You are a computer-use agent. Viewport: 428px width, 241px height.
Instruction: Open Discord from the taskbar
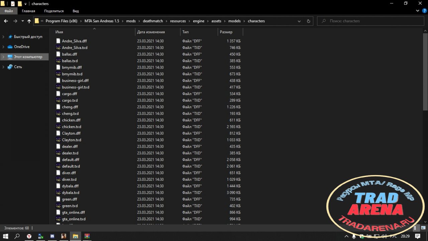point(52,236)
